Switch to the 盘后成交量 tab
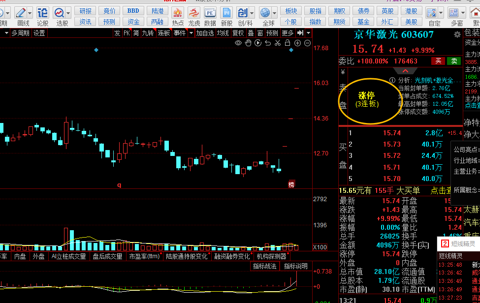 click(107, 256)
